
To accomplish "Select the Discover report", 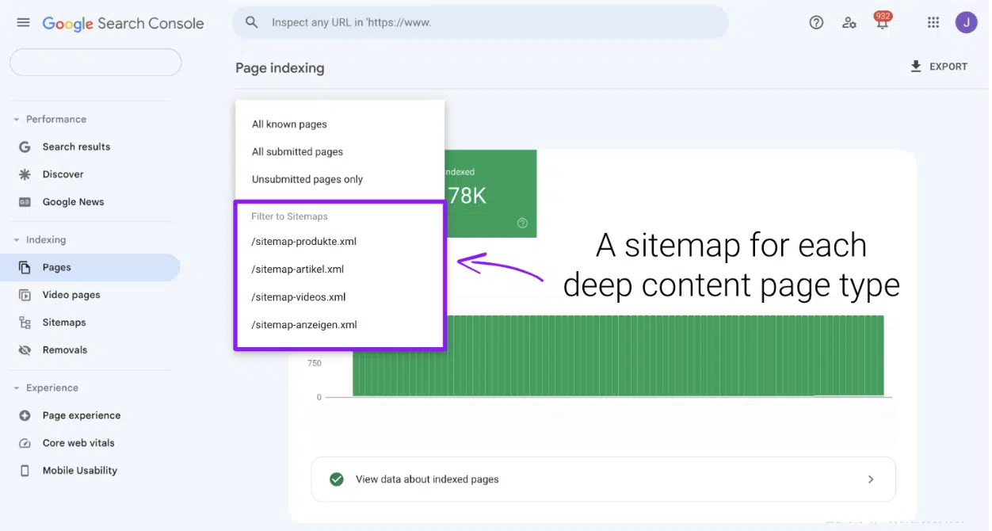I will tap(63, 174).
